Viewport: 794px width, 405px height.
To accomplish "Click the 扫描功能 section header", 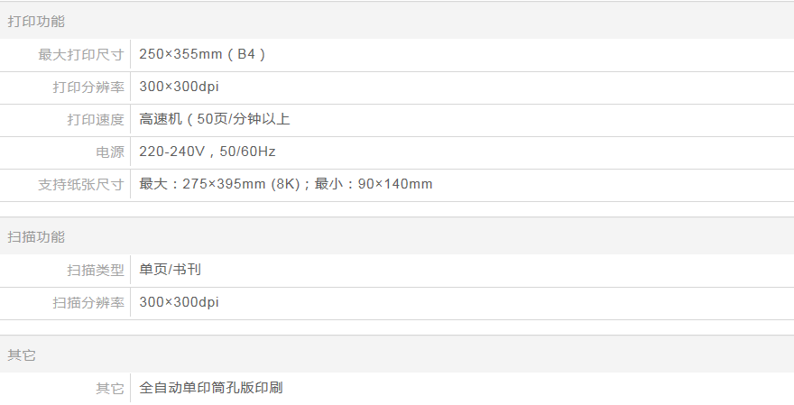I will click(36, 236).
